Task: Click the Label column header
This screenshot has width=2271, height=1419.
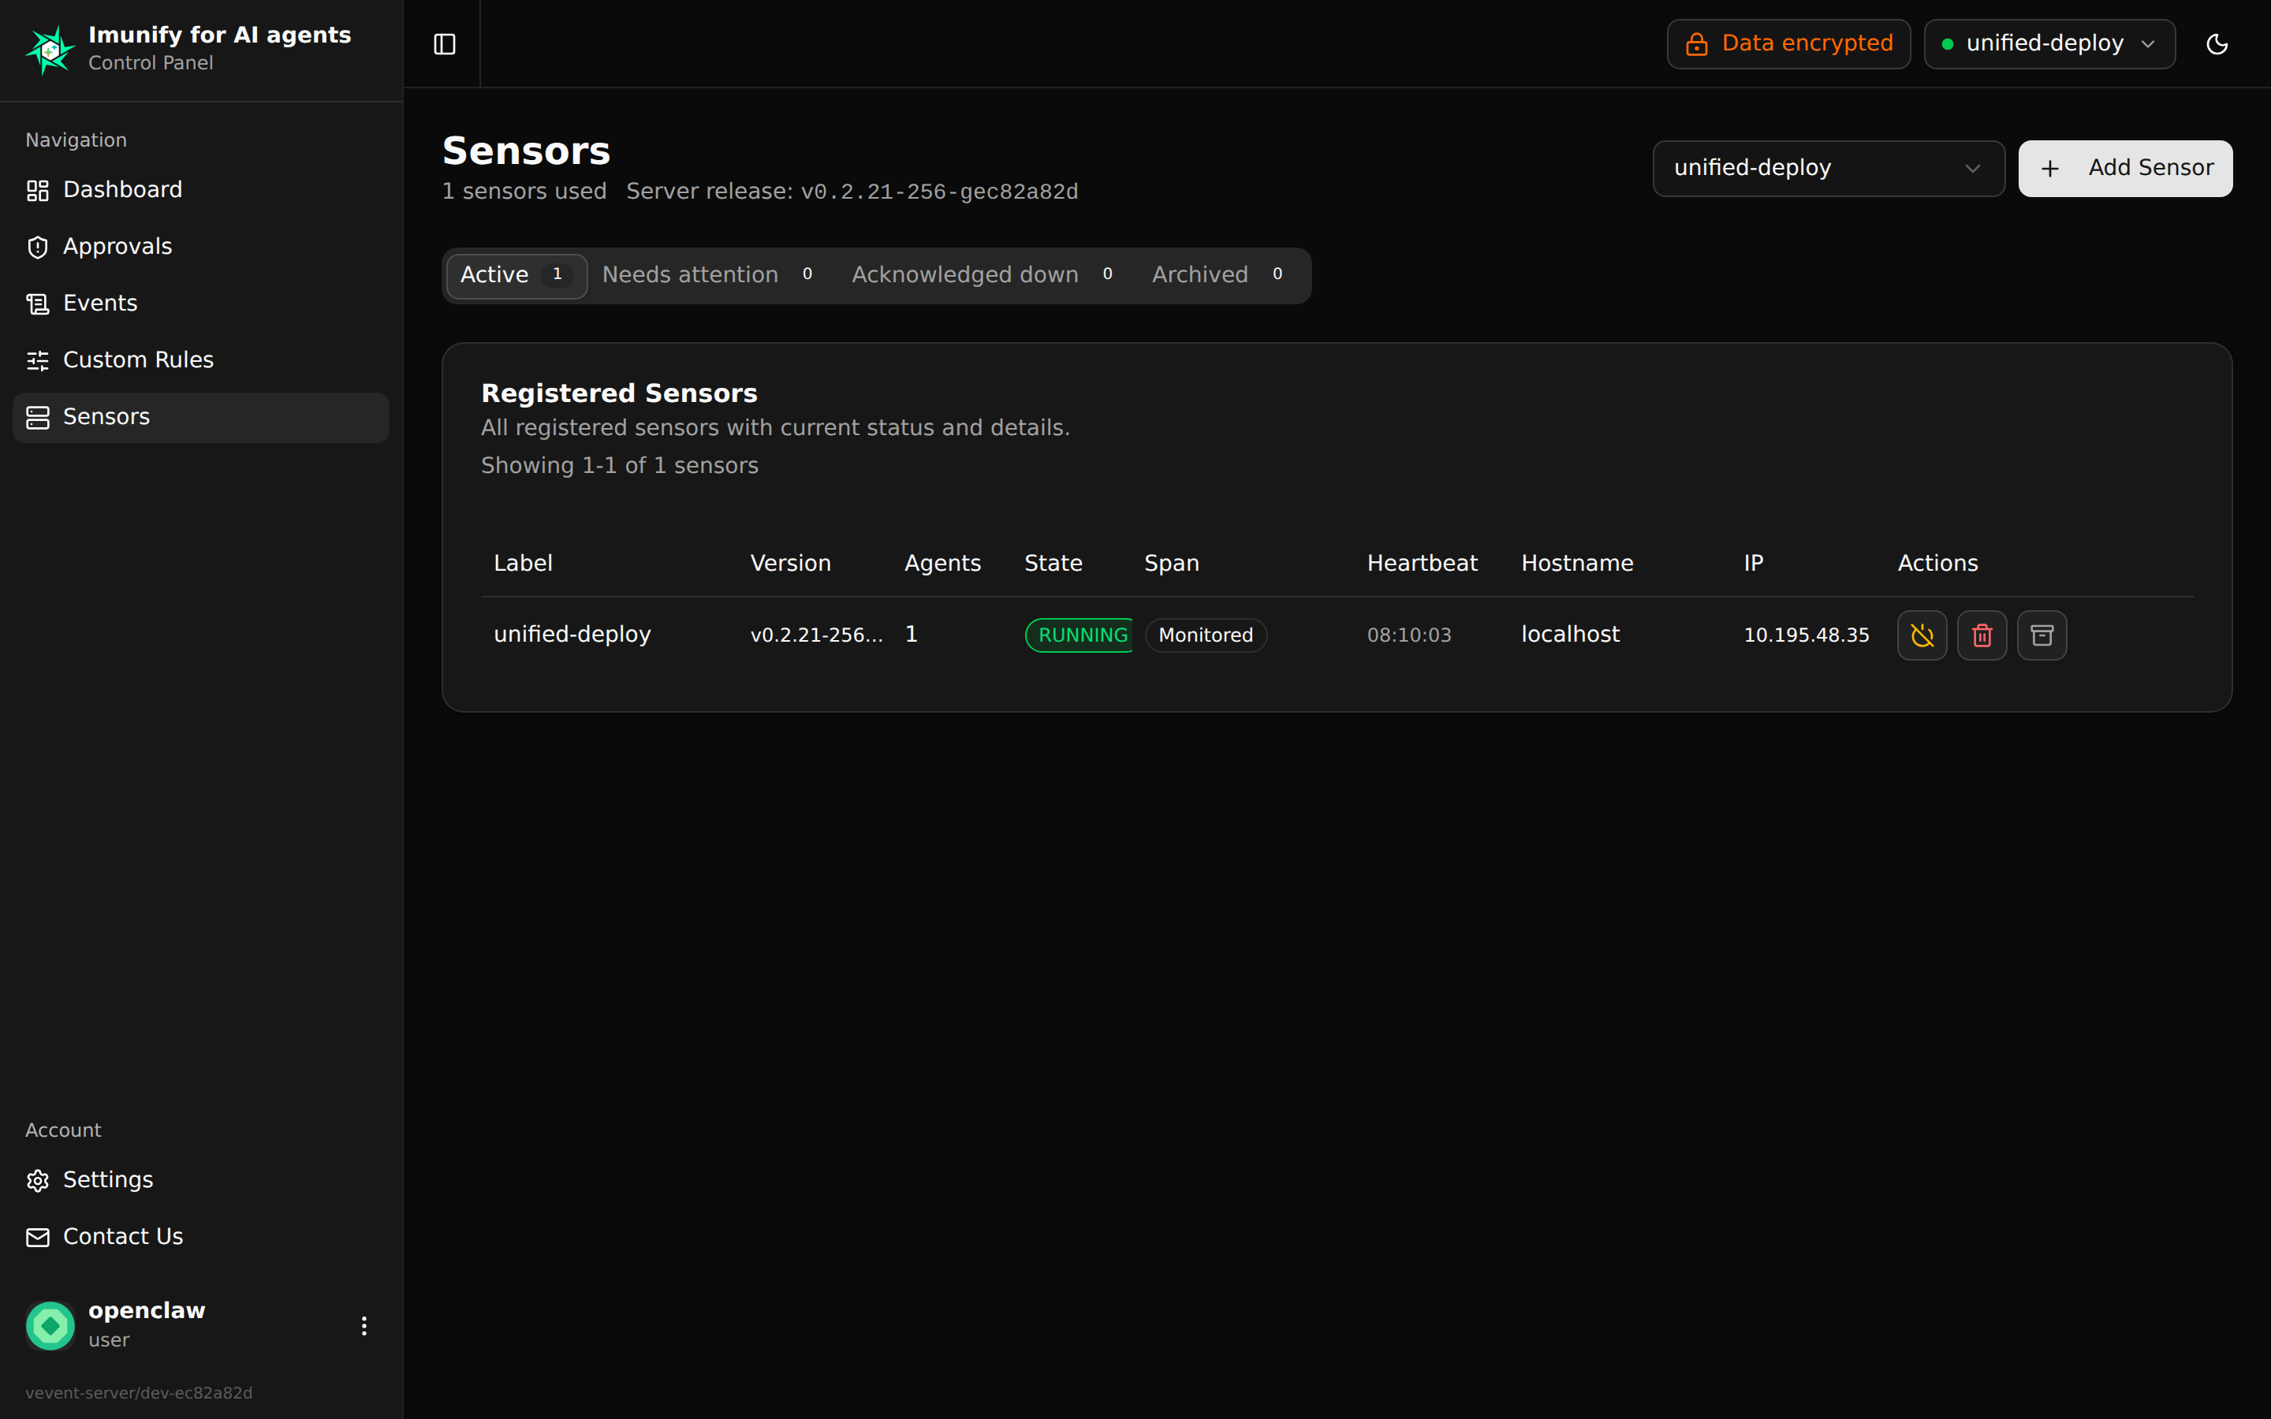Action: tap(523, 563)
